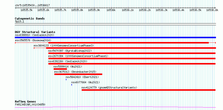The width and height of the screenshot is (223, 110).
Task: Click the magenta FAM134B transcript line
Action: 115,107
